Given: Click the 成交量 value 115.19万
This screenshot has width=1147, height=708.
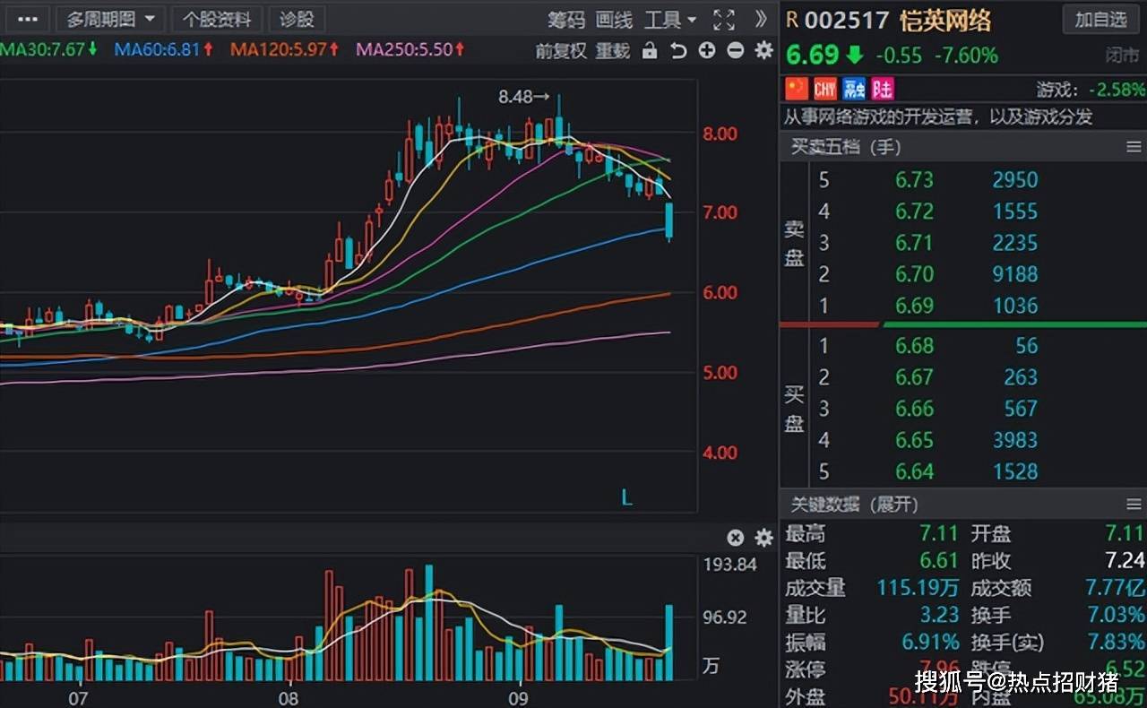Looking at the screenshot, I should (918, 588).
